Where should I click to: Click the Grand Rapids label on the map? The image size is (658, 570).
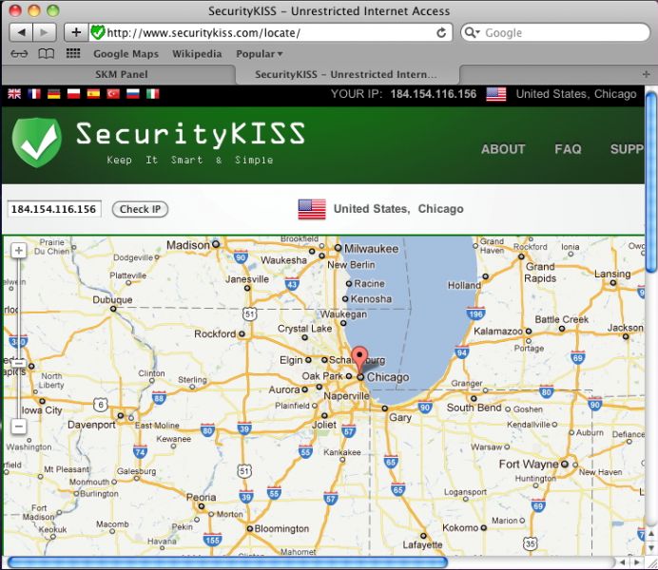pos(540,273)
